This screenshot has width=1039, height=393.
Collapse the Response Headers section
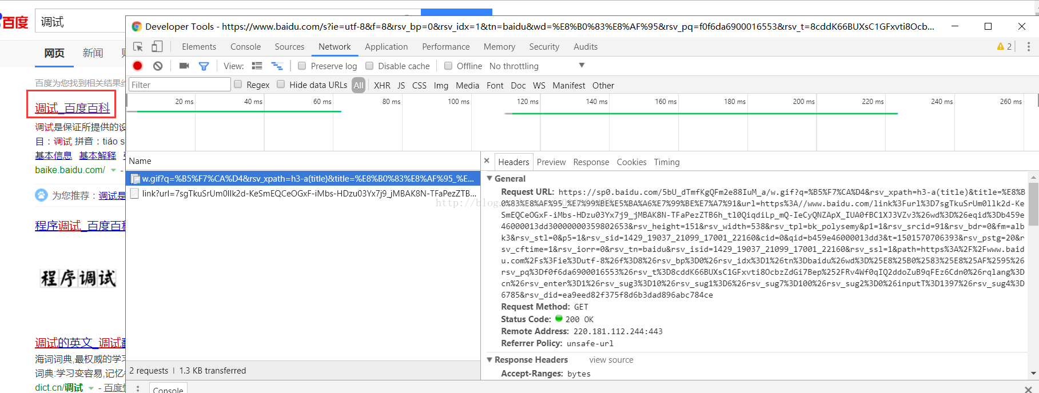coord(489,359)
